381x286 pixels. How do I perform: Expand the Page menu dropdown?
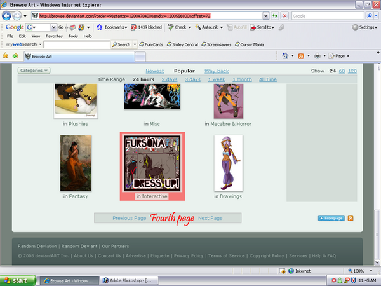348,56
